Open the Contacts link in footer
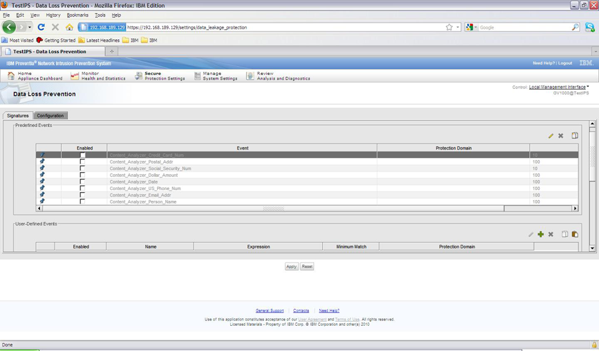The image size is (599, 351). coord(301,310)
